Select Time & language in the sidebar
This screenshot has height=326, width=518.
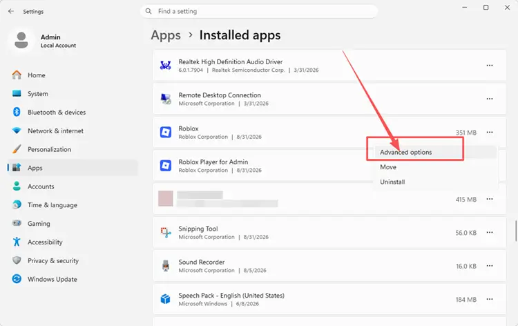tap(72, 204)
